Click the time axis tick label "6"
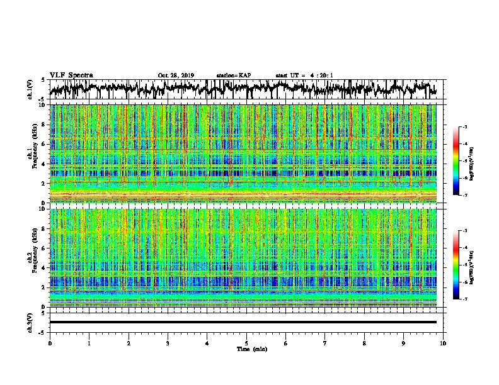The image size is (499, 385). 286,343
